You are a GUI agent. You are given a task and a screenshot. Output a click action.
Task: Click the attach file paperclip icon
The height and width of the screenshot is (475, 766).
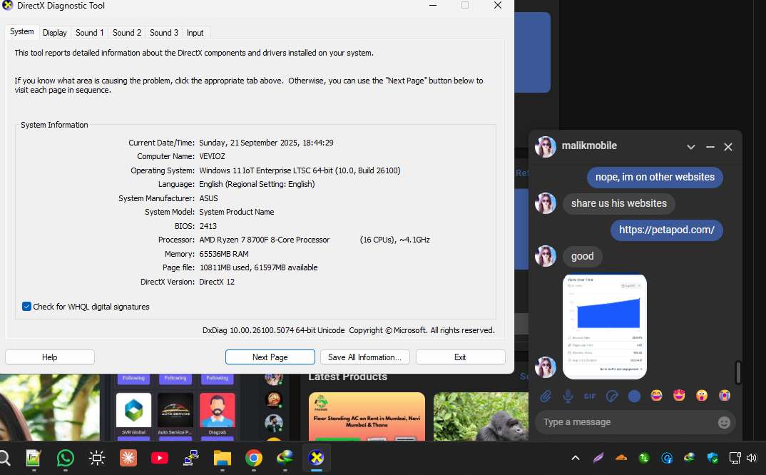click(x=546, y=396)
